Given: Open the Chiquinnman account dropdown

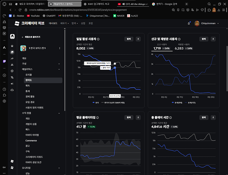Looking at the screenshot, I should coord(206,23).
